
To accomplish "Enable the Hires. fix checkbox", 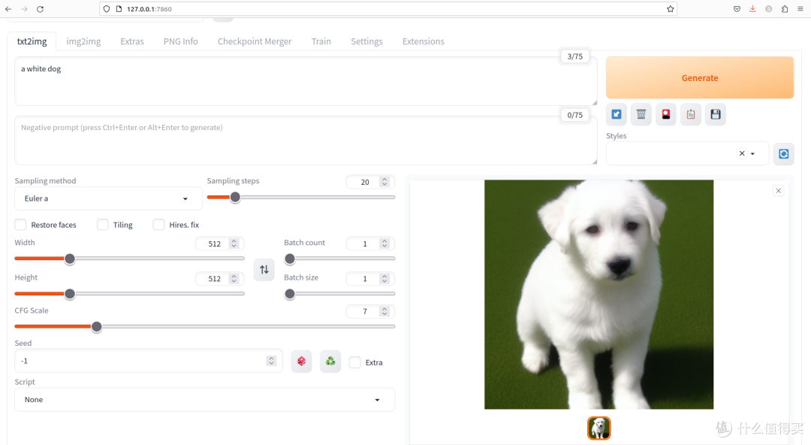I will 158,224.
